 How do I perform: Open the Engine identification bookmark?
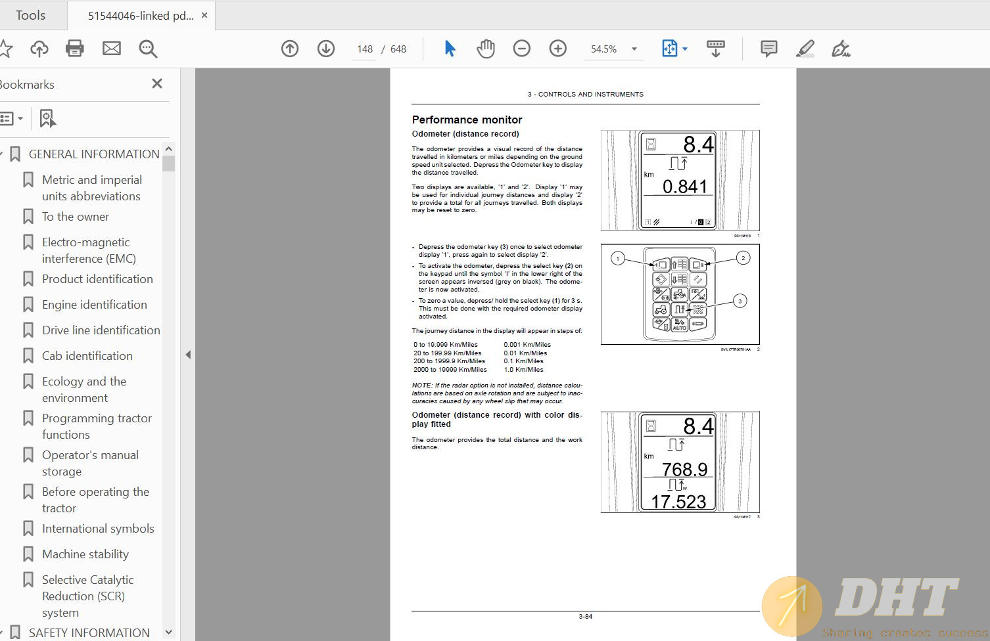(x=94, y=305)
